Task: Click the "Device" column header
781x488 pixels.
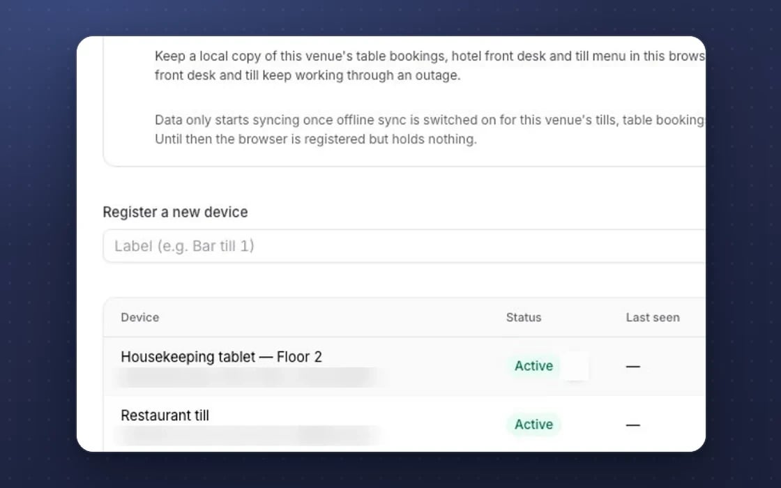Action: pyautogui.click(x=140, y=318)
